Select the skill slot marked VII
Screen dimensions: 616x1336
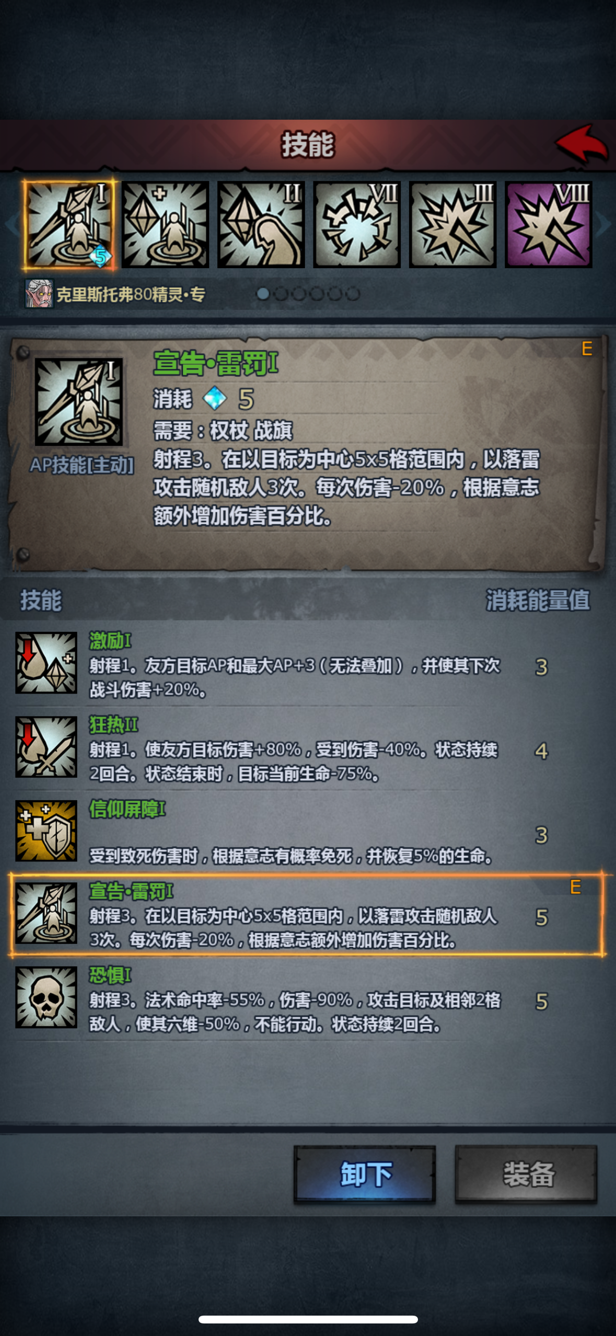point(357,225)
